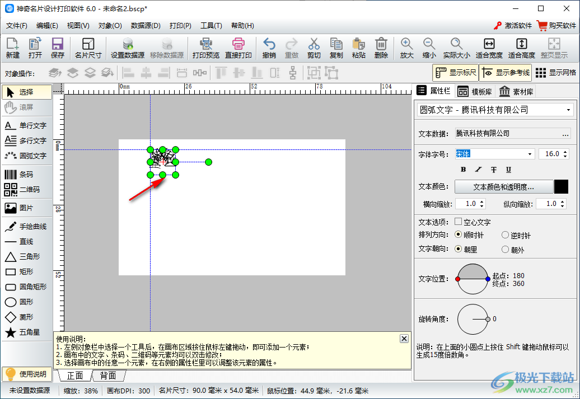Viewport: 580px width, 399px height.
Task: Open 打印预览 print preview
Action: point(205,48)
